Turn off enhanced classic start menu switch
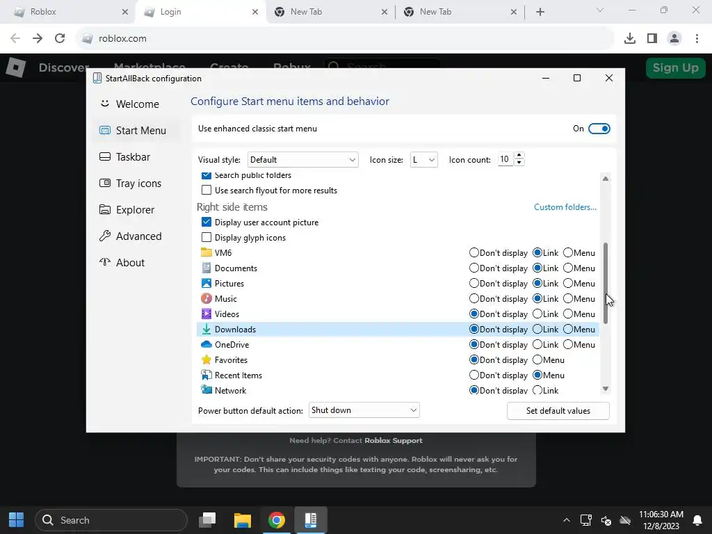 pos(599,129)
